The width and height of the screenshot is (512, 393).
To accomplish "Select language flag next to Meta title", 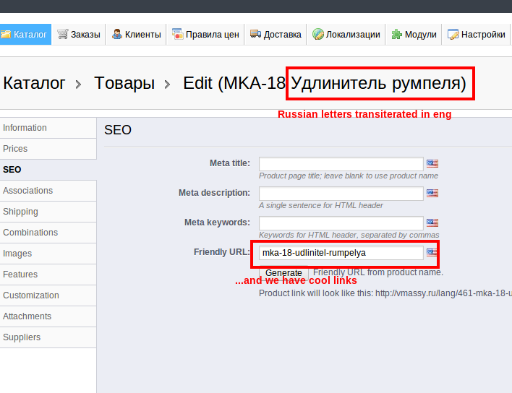I will pos(432,163).
